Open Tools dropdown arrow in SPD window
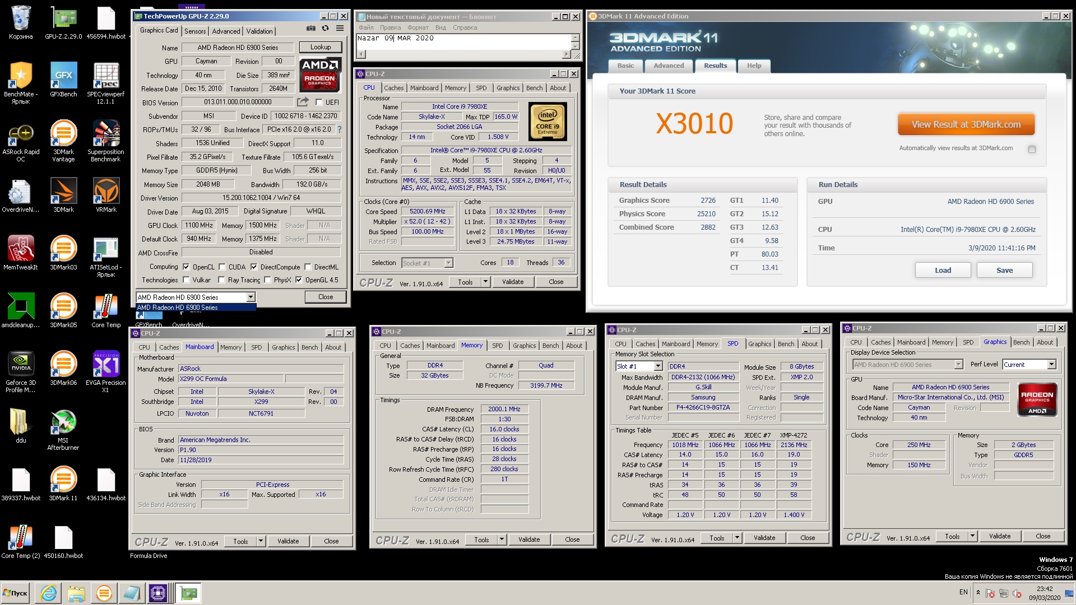1076x605 pixels. tap(737, 538)
